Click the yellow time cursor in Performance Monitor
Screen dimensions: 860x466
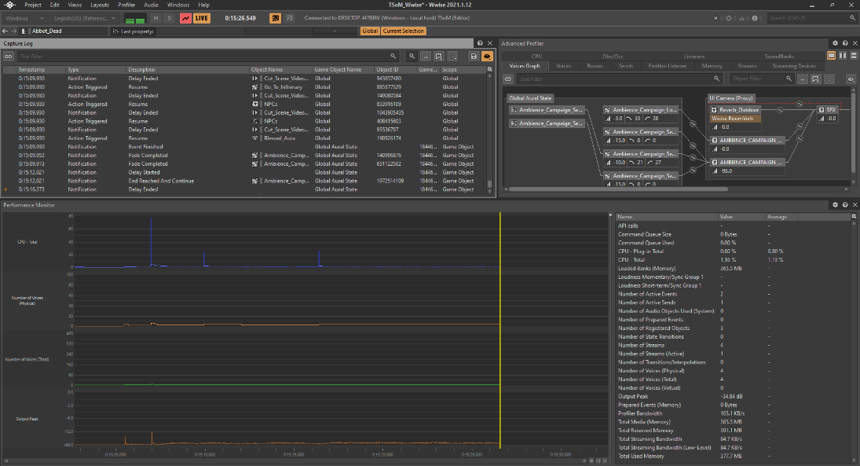coord(500,330)
